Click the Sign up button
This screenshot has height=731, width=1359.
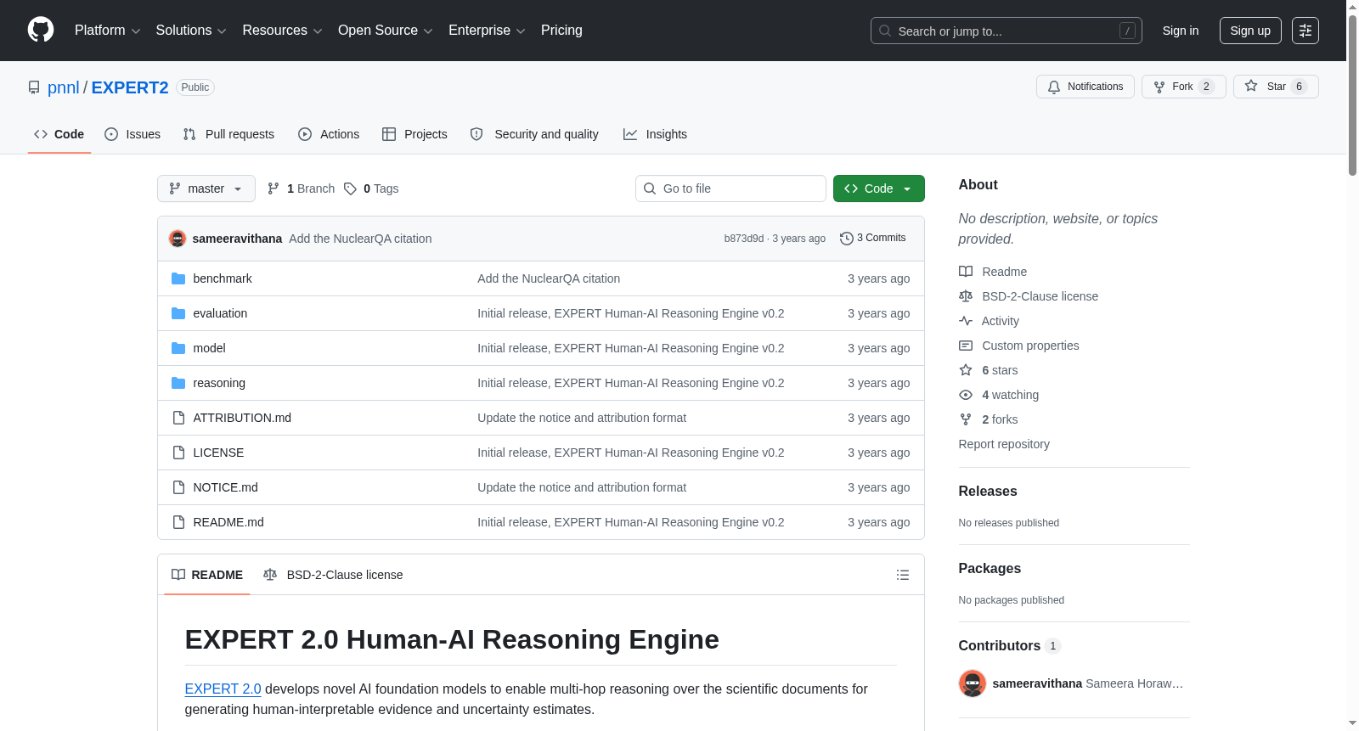(x=1250, y=31)
